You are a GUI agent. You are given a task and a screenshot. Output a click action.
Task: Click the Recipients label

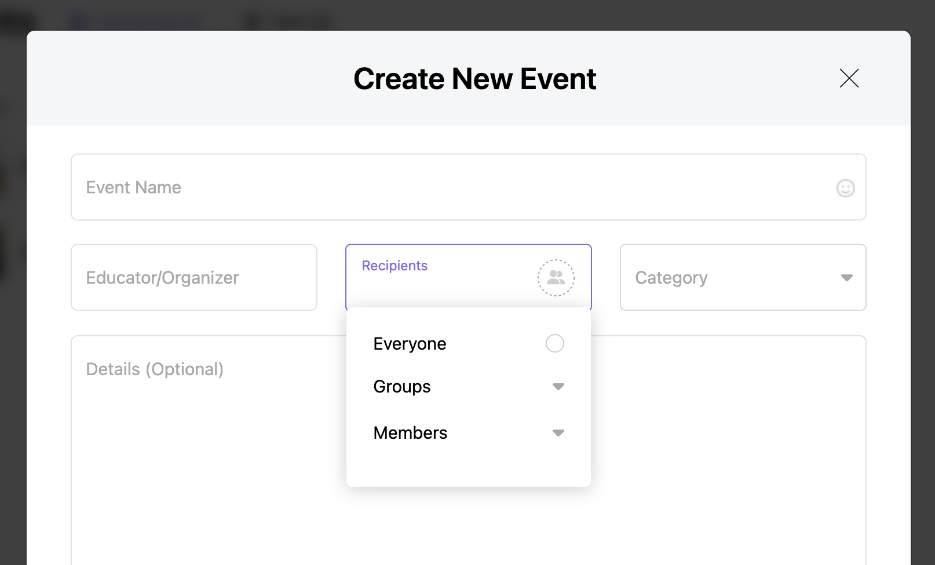point(395,266)
